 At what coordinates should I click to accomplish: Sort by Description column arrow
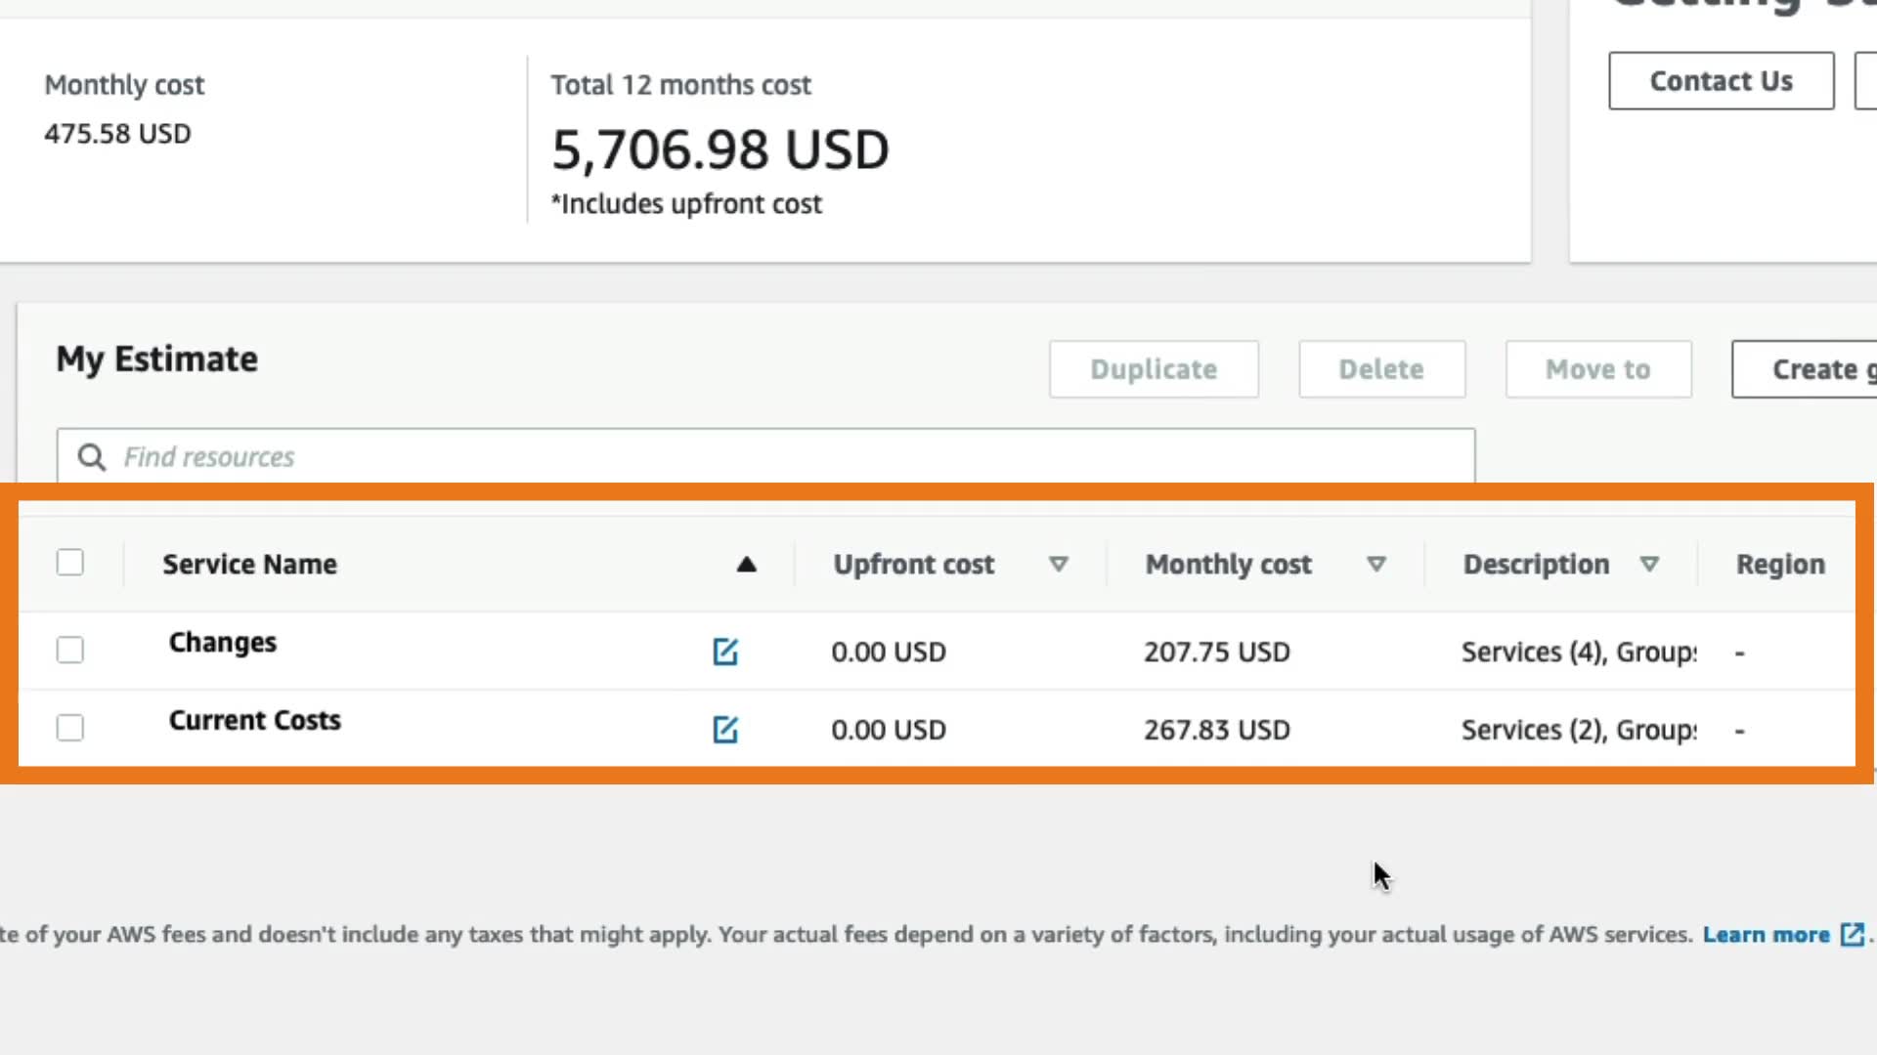click(1649, 565)
